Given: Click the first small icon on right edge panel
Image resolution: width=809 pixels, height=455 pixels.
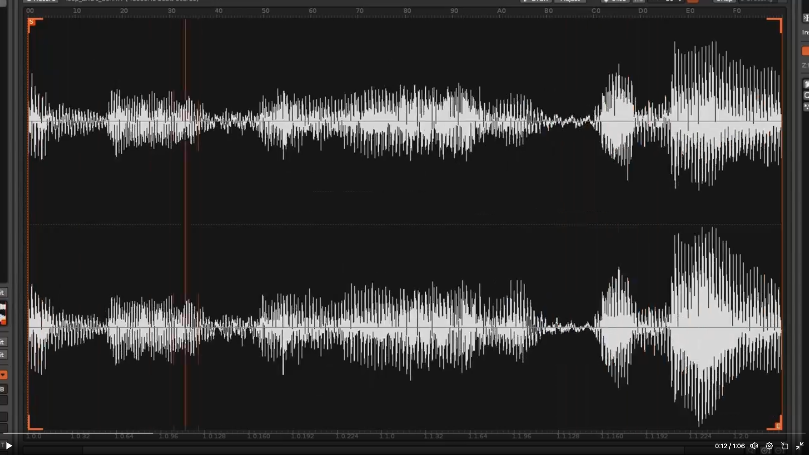Looking at the screenshot, I should (x=806, y=18).
